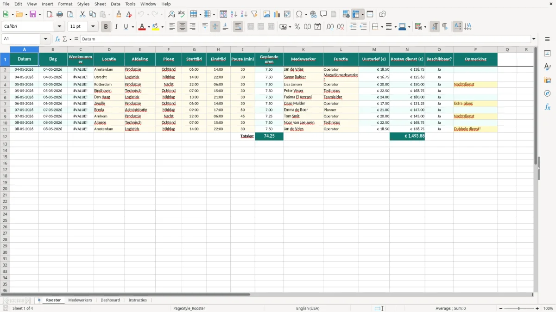
Task: Click the Increase Indent icon
Action: (x=354, y=27)
